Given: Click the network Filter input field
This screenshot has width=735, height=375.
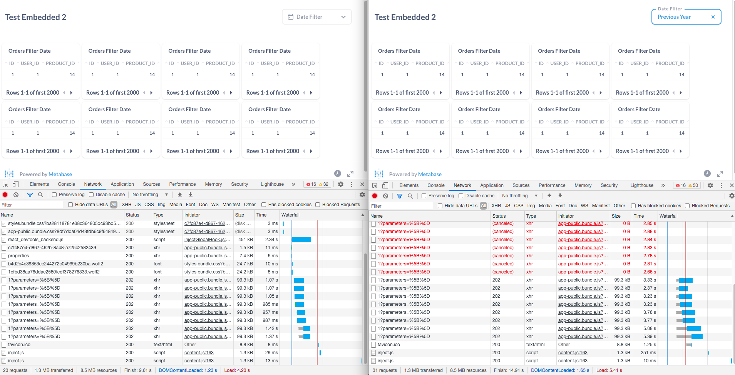Looking at the screenshot, I should 31,205.
